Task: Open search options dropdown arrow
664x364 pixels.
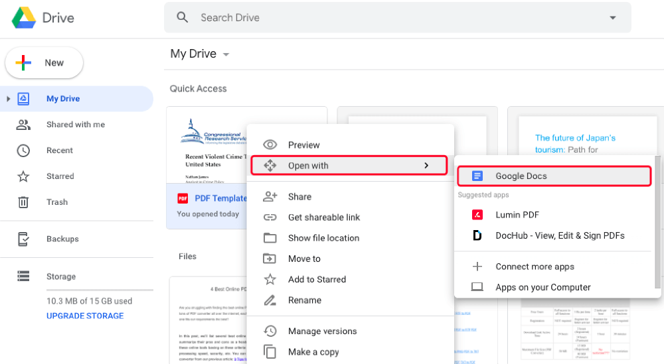Action: pyautogui.click(x=612, y=18)
